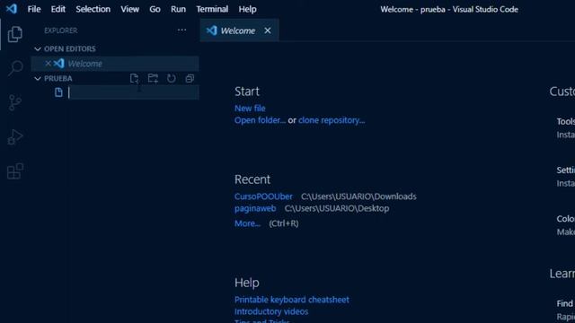Open Introductory videos link

point(271,311)
